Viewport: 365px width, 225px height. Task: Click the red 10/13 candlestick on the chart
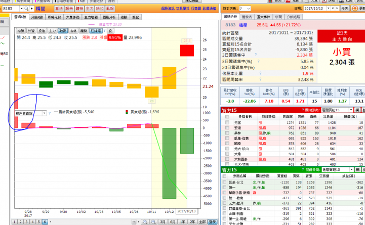[x=187, y=51]
